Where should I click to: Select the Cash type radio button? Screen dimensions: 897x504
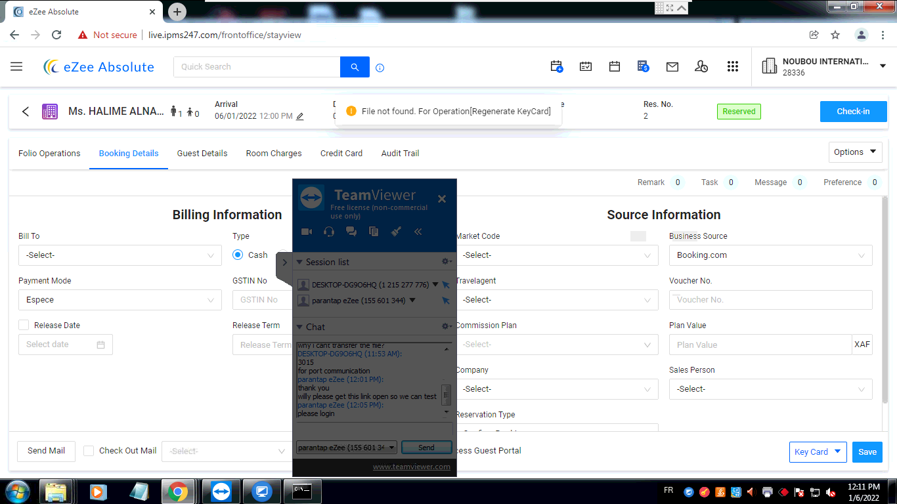(x=238, y=255)
